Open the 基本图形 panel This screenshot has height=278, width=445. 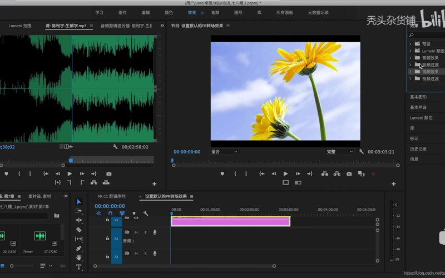pyautogui.click(x=418, y=97)
